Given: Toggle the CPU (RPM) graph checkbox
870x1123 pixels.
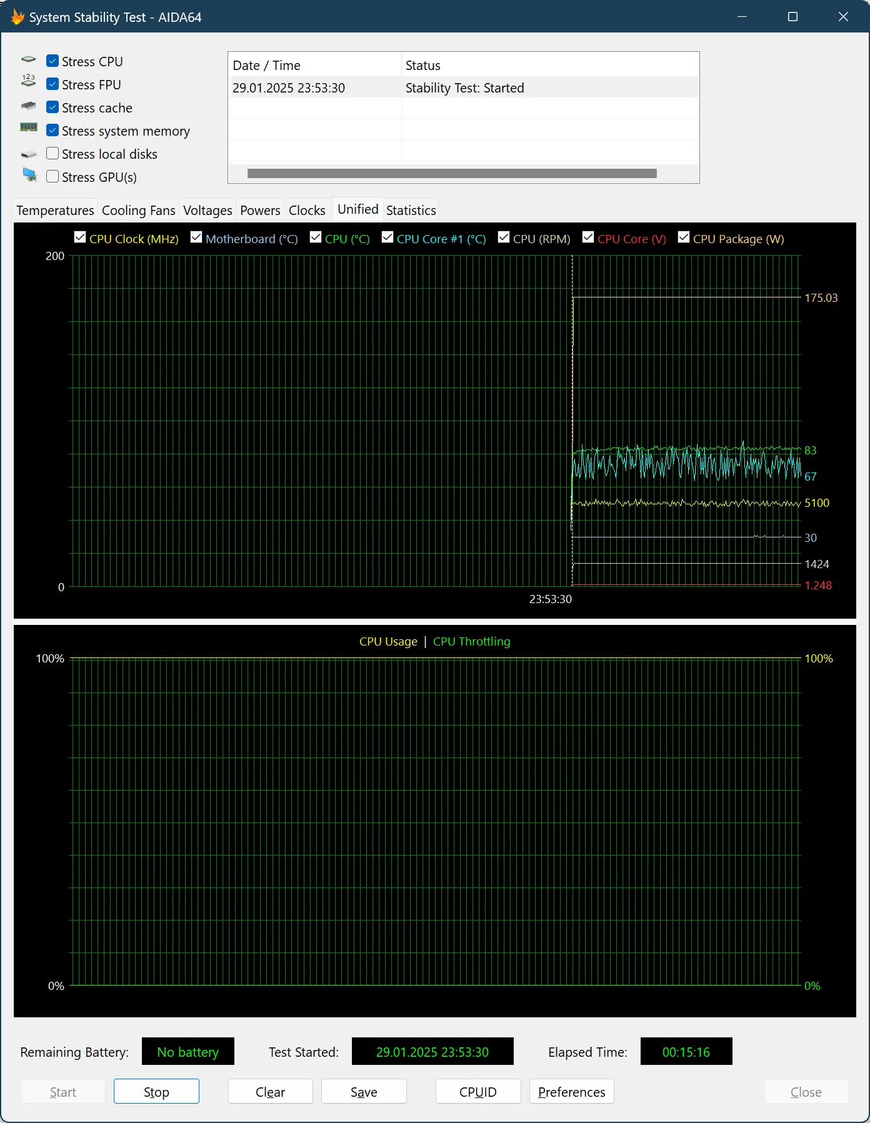Looking at the screenshot, I should (504, 237).
